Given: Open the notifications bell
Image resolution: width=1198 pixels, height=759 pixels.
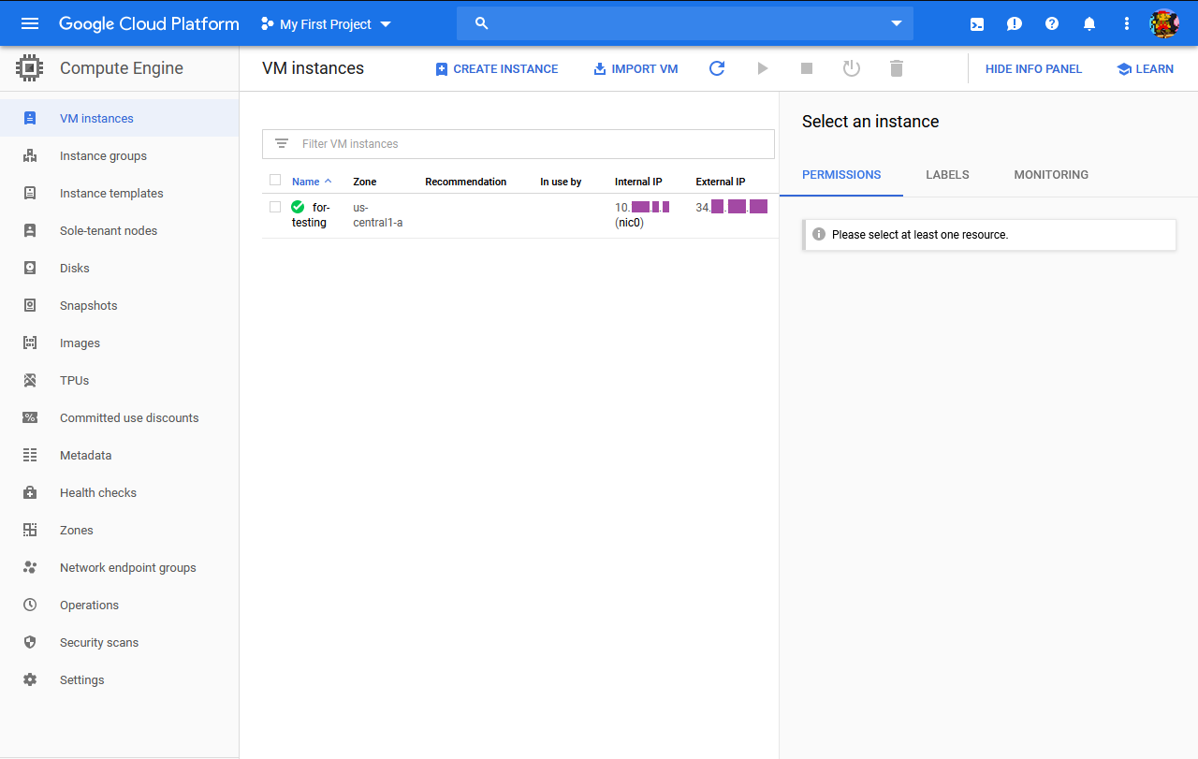Looking at the screenshot, I should pos(1089,23).
